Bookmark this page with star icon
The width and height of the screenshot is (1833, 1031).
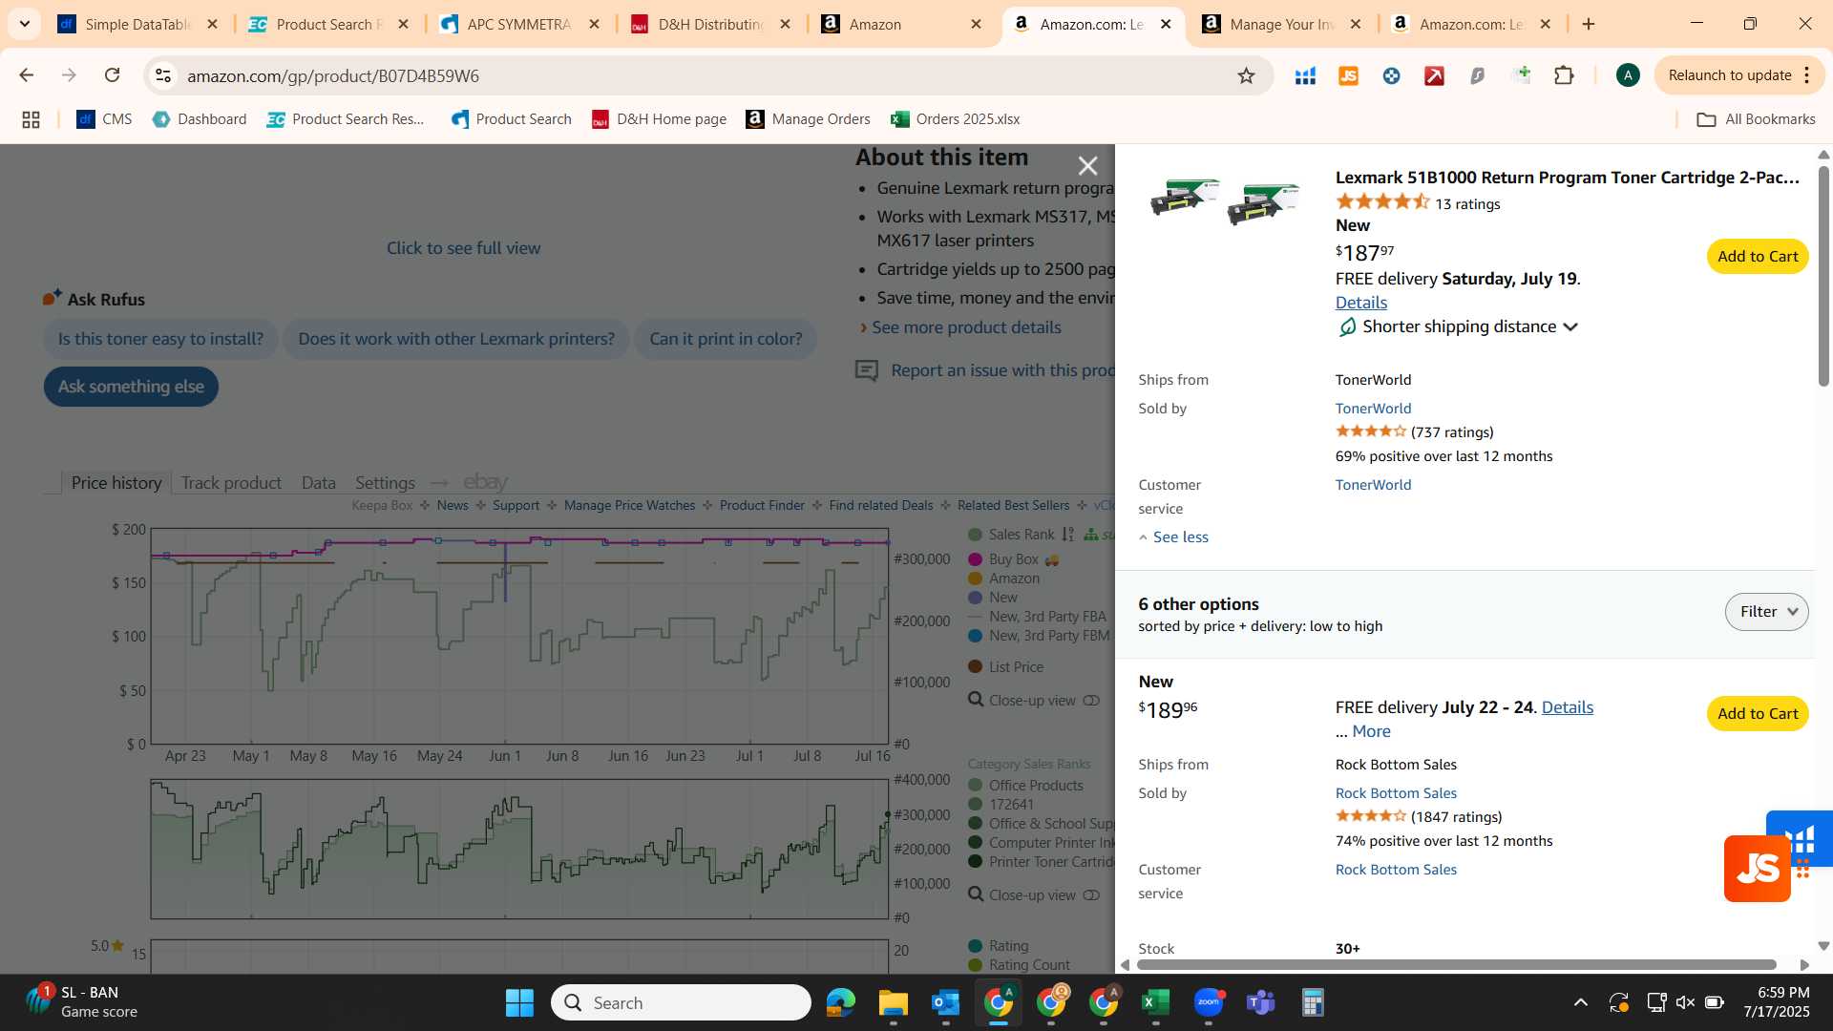click(1246, 75)
